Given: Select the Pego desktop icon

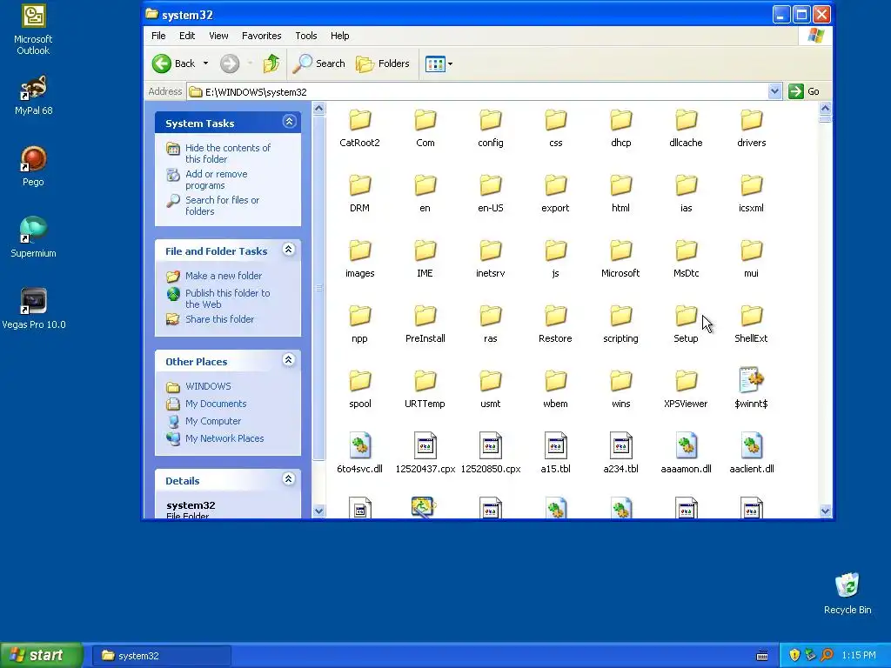Looking at the screenshot, I should [x=33, y=166].
